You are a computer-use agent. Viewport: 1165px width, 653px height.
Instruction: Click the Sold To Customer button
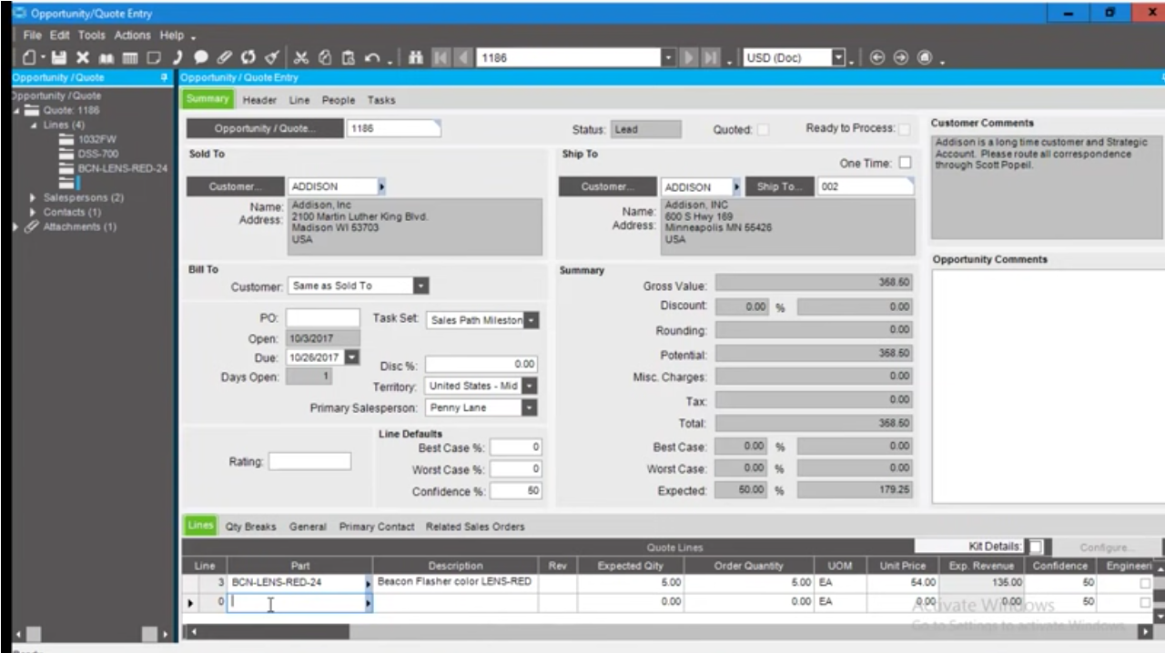(x=234, y=186)
